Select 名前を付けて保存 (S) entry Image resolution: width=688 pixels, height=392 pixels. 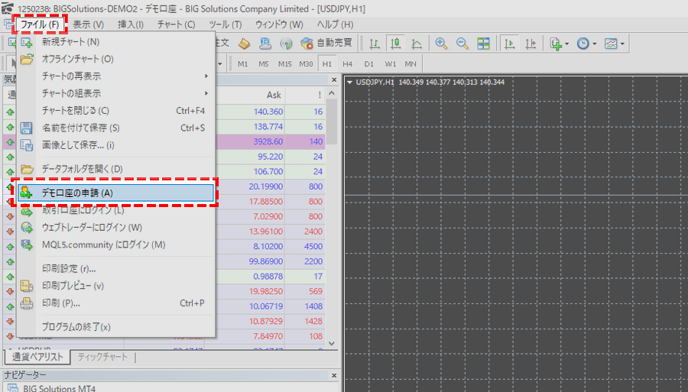pos(116,128)
